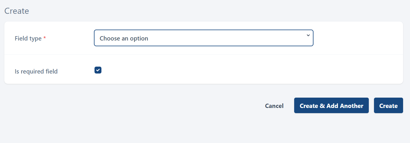Click the white checkmark icon

tap(98, 70)
